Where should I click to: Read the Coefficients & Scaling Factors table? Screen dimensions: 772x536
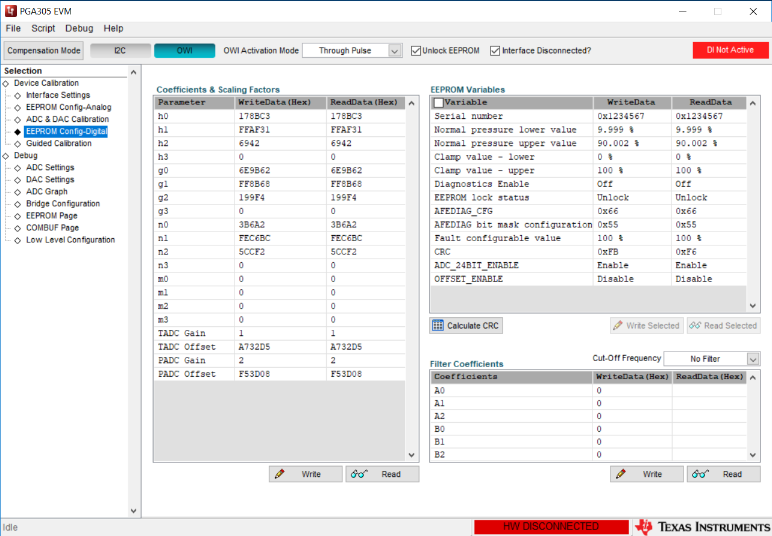pos(382,475)
